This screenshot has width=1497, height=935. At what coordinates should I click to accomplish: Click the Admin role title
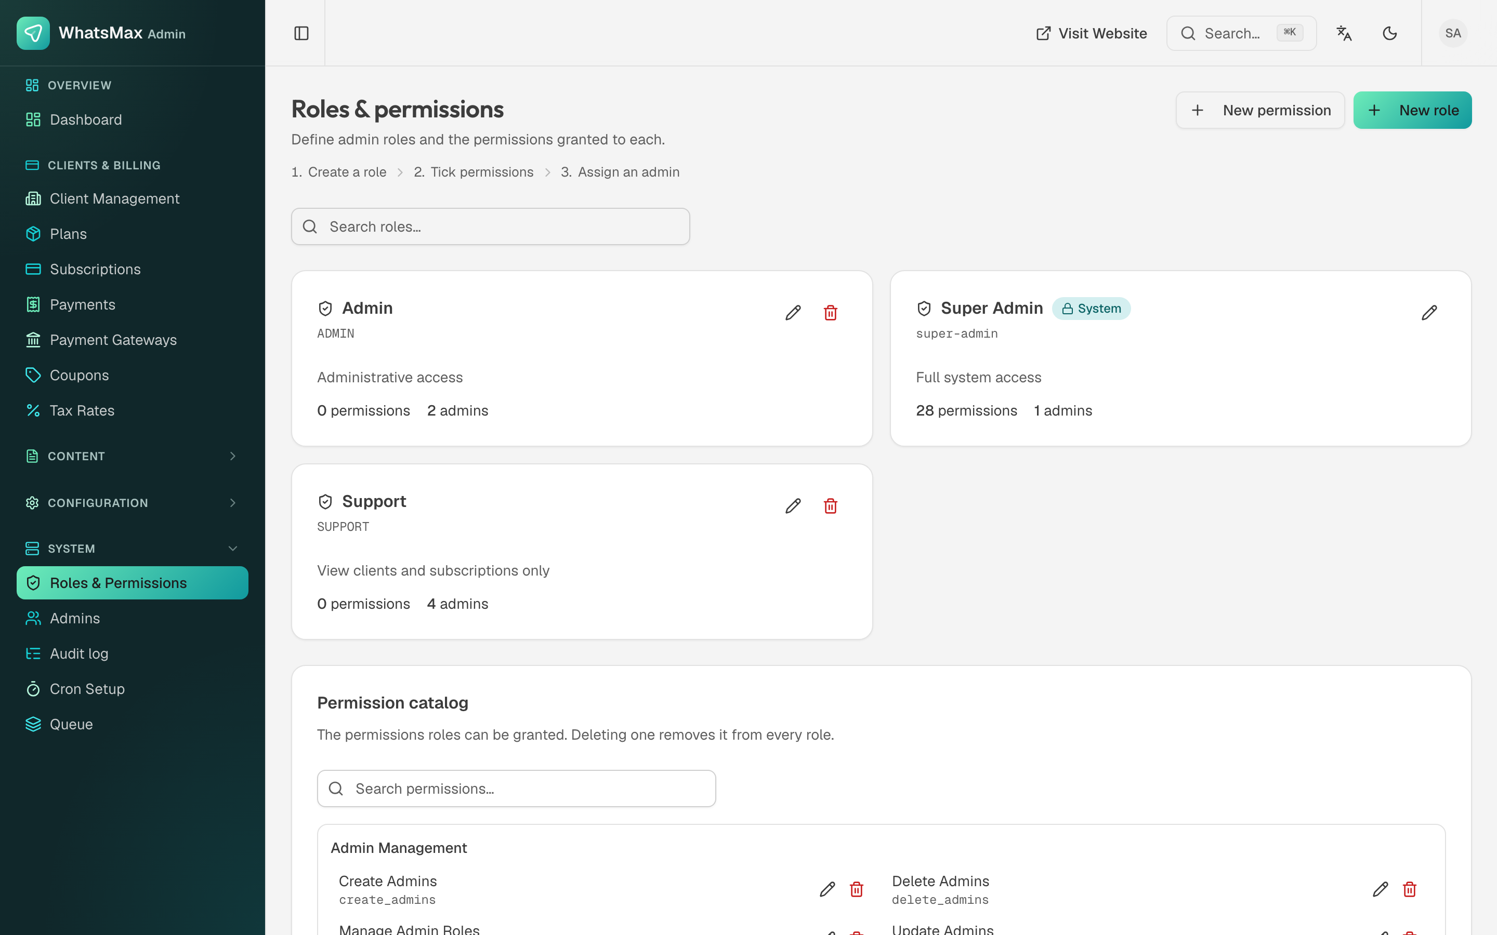click(x=367, y=308)
